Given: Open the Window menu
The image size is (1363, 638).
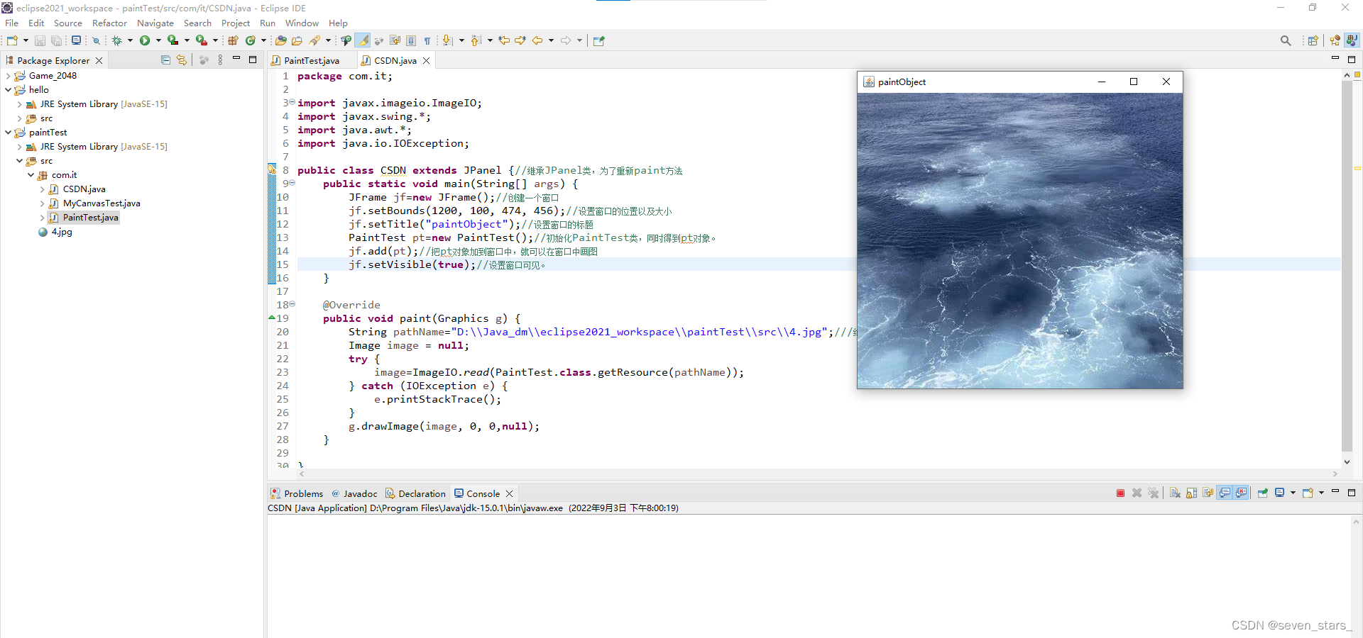Looking at the screenshot, I should pos(302,23).
